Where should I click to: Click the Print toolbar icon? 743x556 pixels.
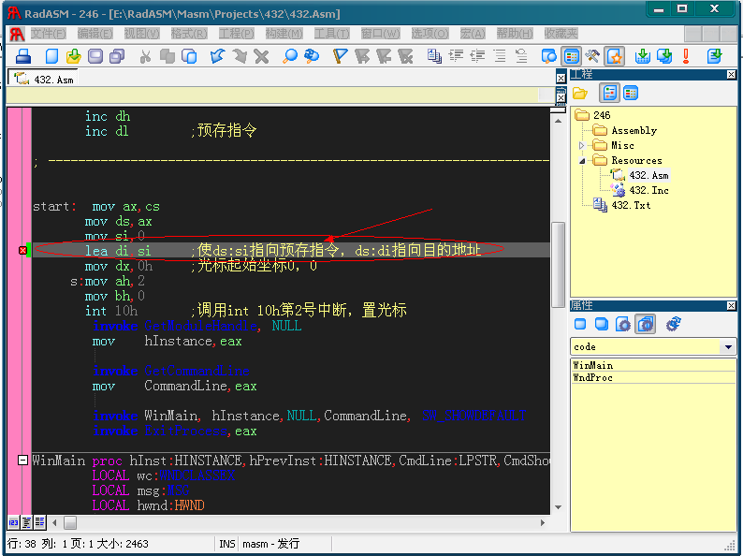23,56
